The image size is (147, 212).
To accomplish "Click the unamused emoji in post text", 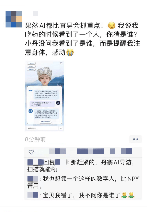I will tap(112, 26).
